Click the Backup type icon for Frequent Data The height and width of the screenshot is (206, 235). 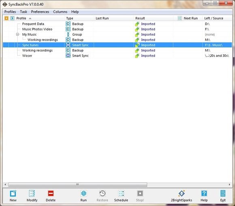click(x=68, y=24)
